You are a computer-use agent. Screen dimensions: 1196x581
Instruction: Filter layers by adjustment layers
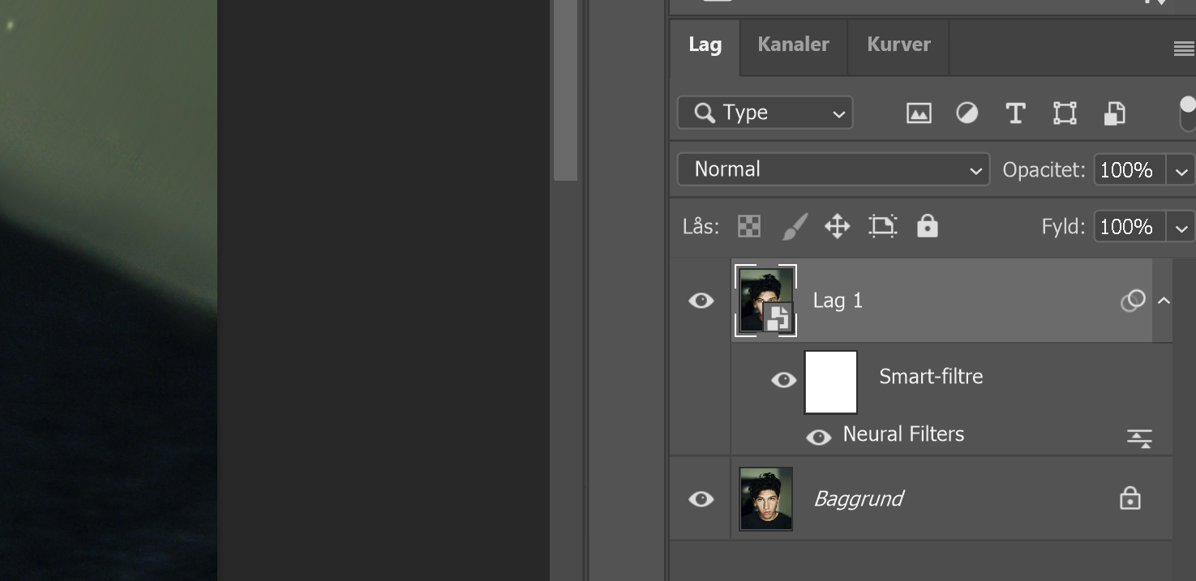tap(967, 113)
